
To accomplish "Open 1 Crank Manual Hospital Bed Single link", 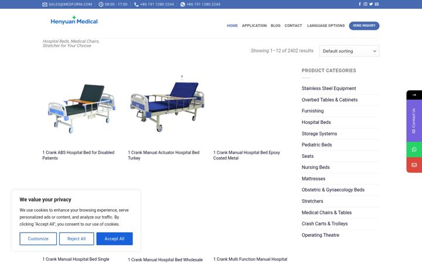I will coord(76,259).
